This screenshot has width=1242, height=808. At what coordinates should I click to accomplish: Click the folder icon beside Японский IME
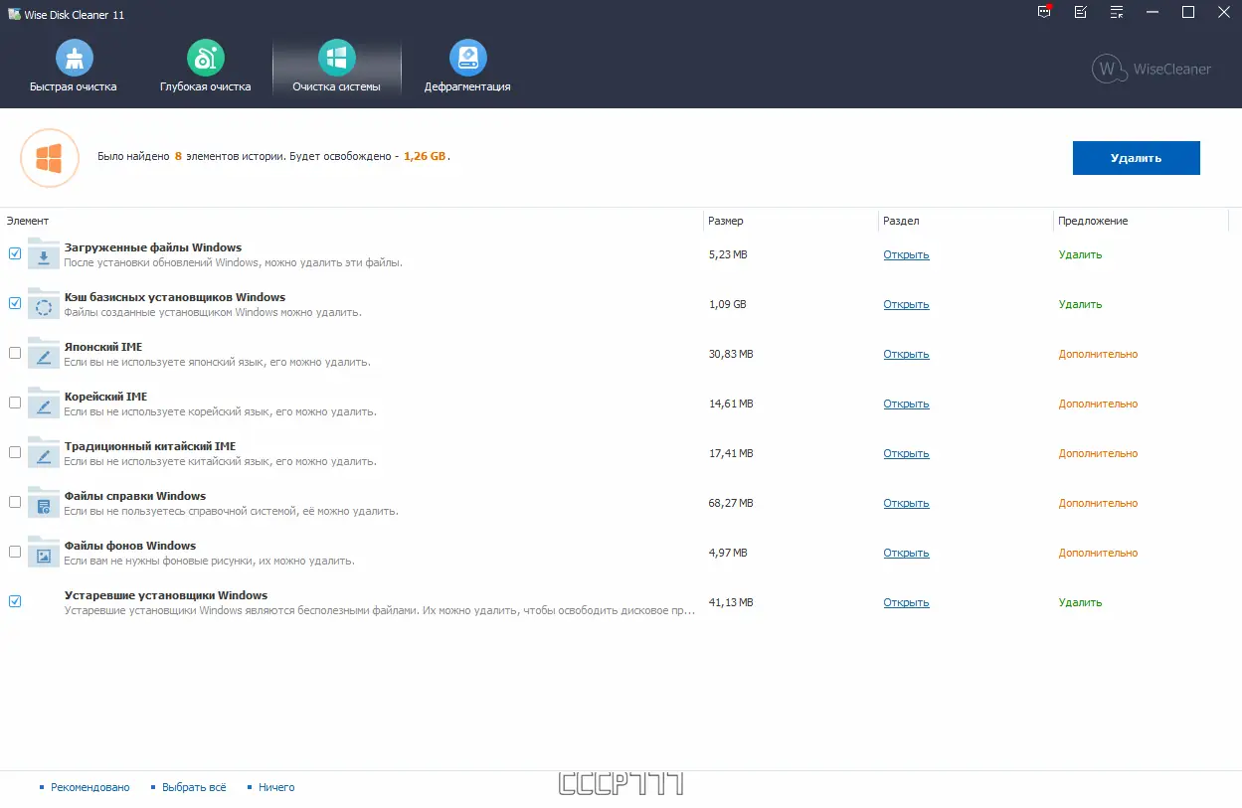tap(44, 353)
